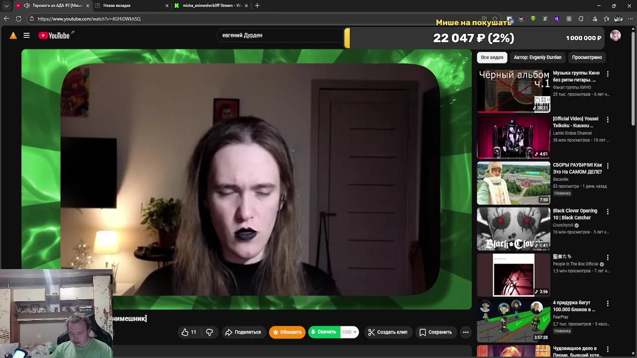Open more actions three-dot button under video
The image size is (637, 358).
click(x=466, y=332)
